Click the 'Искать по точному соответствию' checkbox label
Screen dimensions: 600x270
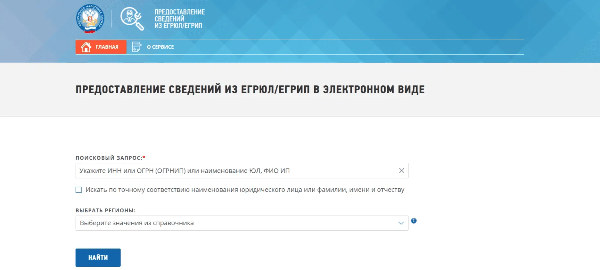(x=245, y=190)
